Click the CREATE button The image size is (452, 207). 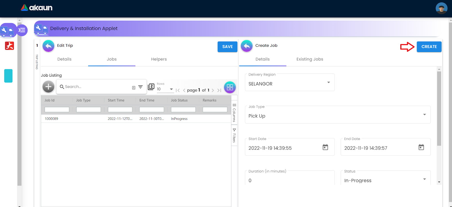coord(429,47)
